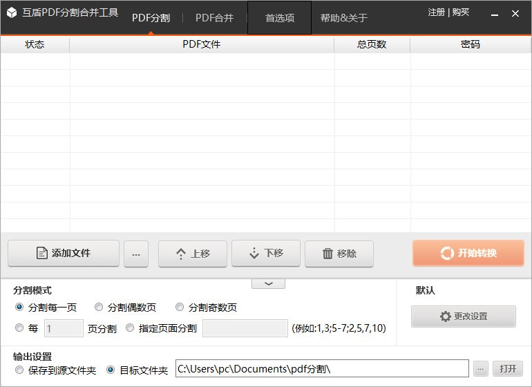Viewport: 532px width, 387px height.
Task: Minimize the window
Action: pyautogui.click(x=495, y=14)
